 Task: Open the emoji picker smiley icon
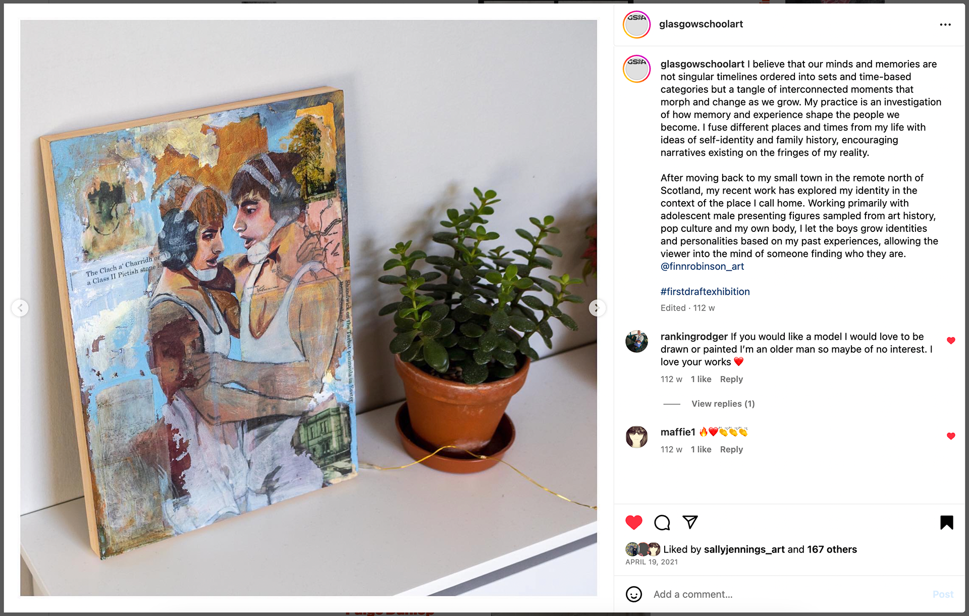[634, 594]
